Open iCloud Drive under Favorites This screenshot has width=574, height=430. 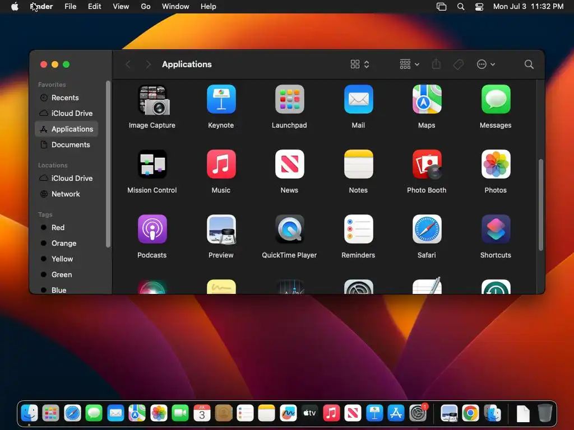[66, 113]
